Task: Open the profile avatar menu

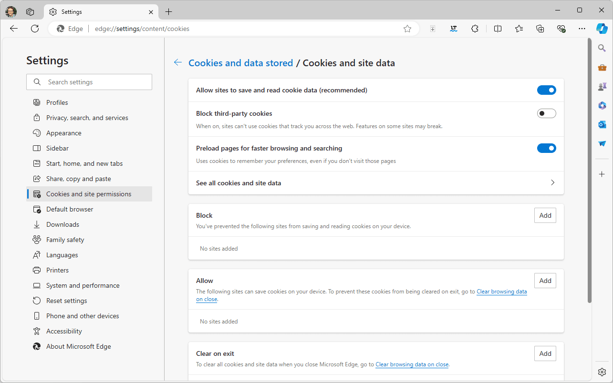Action: (11, 11)
